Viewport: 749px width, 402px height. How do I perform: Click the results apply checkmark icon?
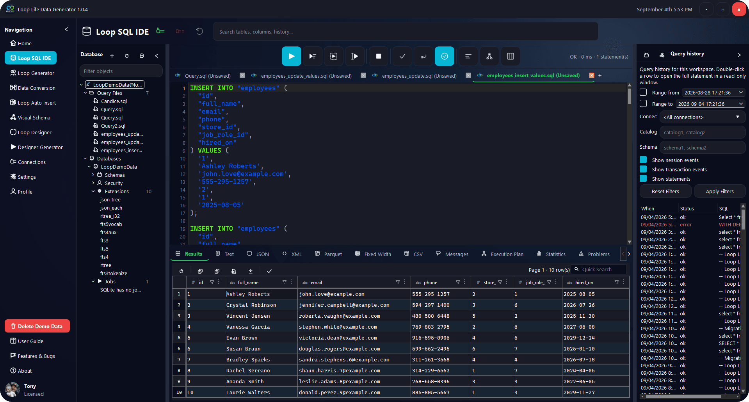point(269,271)
